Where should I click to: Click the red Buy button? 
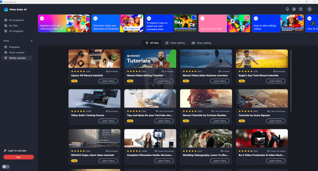[x=19, y=157]
